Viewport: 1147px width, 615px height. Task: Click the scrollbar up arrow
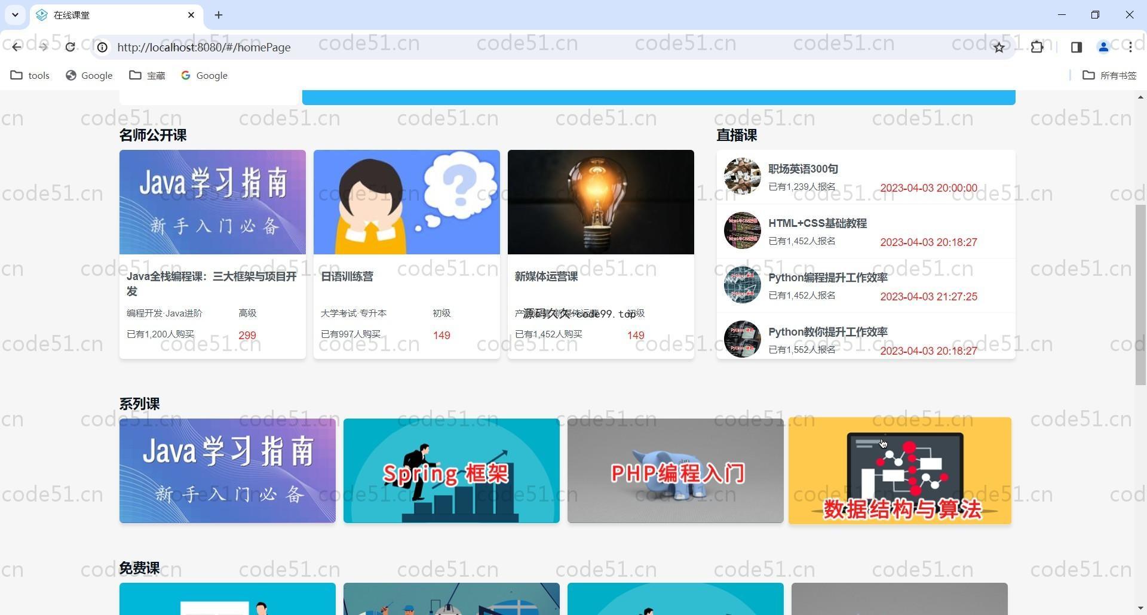pos(1140,97)
